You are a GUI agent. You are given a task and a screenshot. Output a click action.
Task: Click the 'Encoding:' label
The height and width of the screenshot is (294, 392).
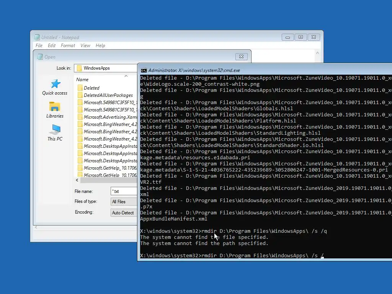[x=84, y=212]
